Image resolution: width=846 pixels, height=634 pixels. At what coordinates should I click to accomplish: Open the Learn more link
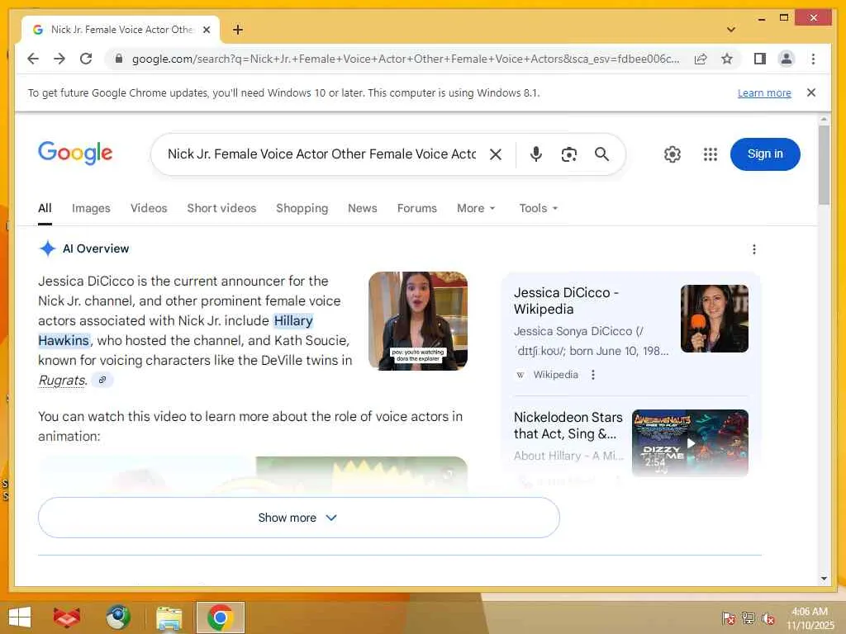[764, 92]
